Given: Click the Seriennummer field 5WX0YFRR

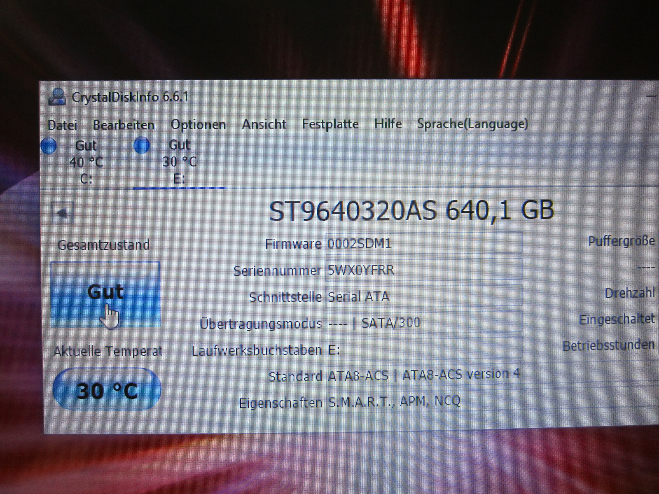Looking at the screenshot, I should tap(424, 270).
